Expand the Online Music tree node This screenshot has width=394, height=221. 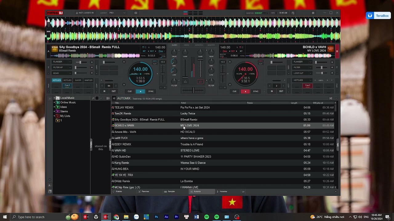[54, 103]
